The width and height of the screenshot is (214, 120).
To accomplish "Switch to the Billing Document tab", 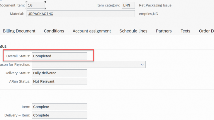I will click(x=19, y=31).
